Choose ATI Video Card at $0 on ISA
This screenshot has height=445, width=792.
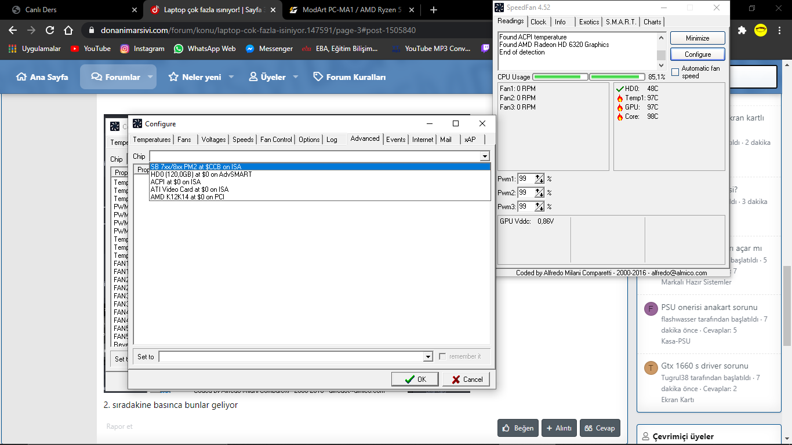click(320, 189)
